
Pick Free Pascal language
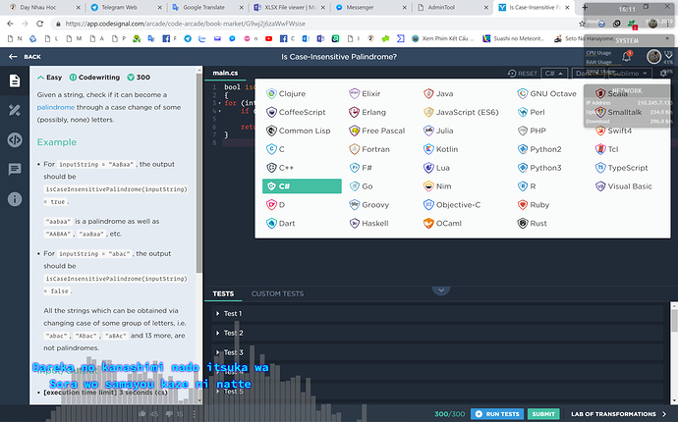click(377, 131)
